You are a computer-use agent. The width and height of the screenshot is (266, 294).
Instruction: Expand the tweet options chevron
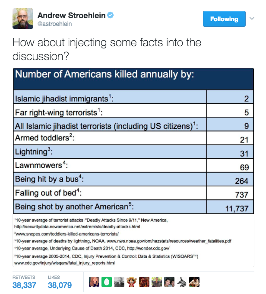pyautogui.click(x=252, y=19)
